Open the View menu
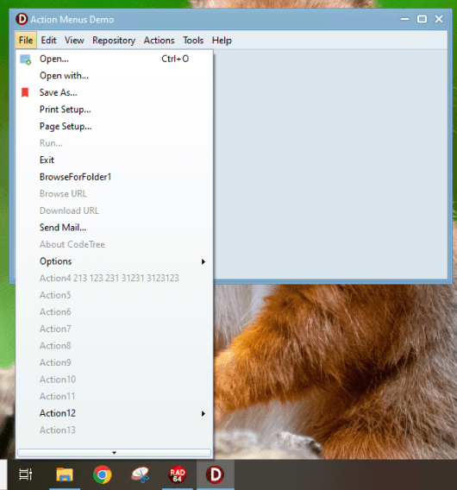The image size is (457, 490). 74,40
